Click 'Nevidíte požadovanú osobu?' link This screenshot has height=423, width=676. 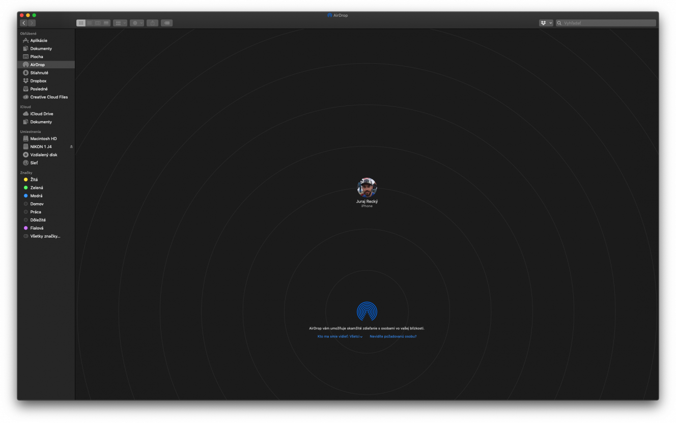(393, 336)
